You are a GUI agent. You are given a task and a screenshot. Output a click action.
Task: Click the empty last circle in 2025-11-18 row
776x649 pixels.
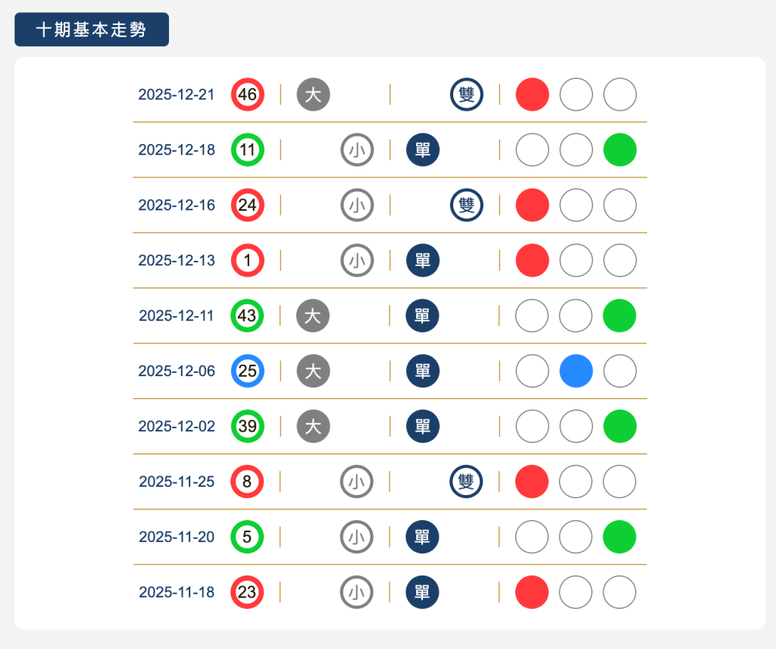pos(620,592)
